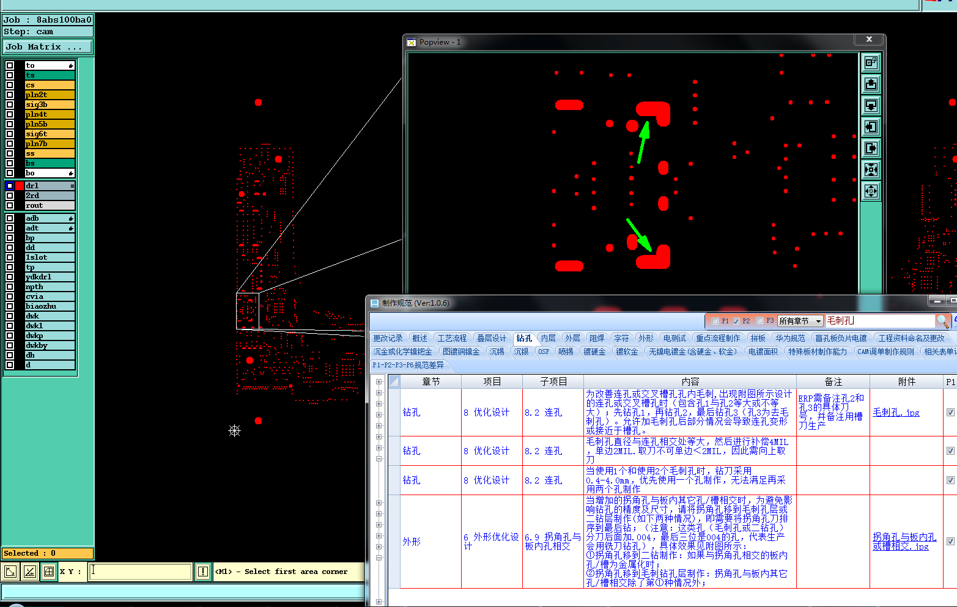Click into the X Y coordinate input field
The image size is (957, 607).
pos(140,572)
